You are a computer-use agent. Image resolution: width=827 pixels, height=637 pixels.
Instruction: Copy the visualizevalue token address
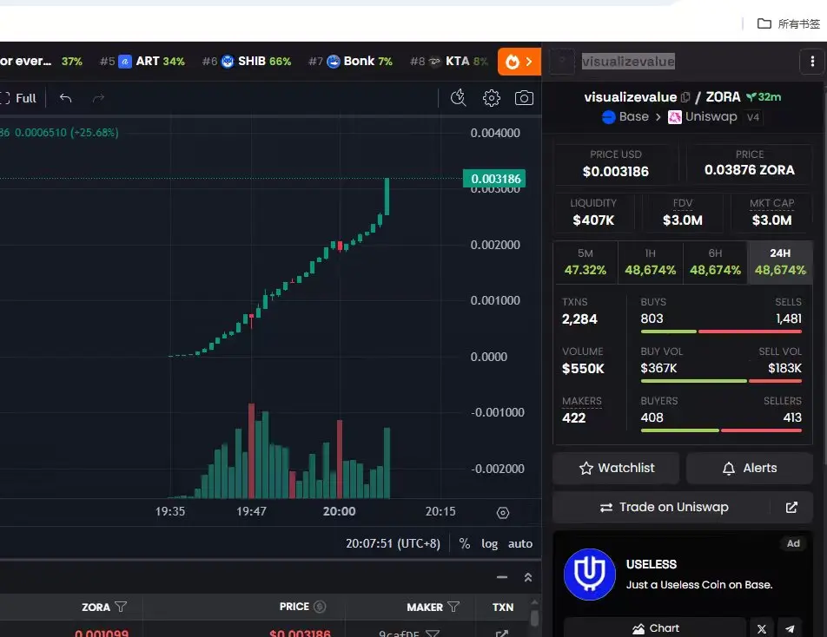685,97
